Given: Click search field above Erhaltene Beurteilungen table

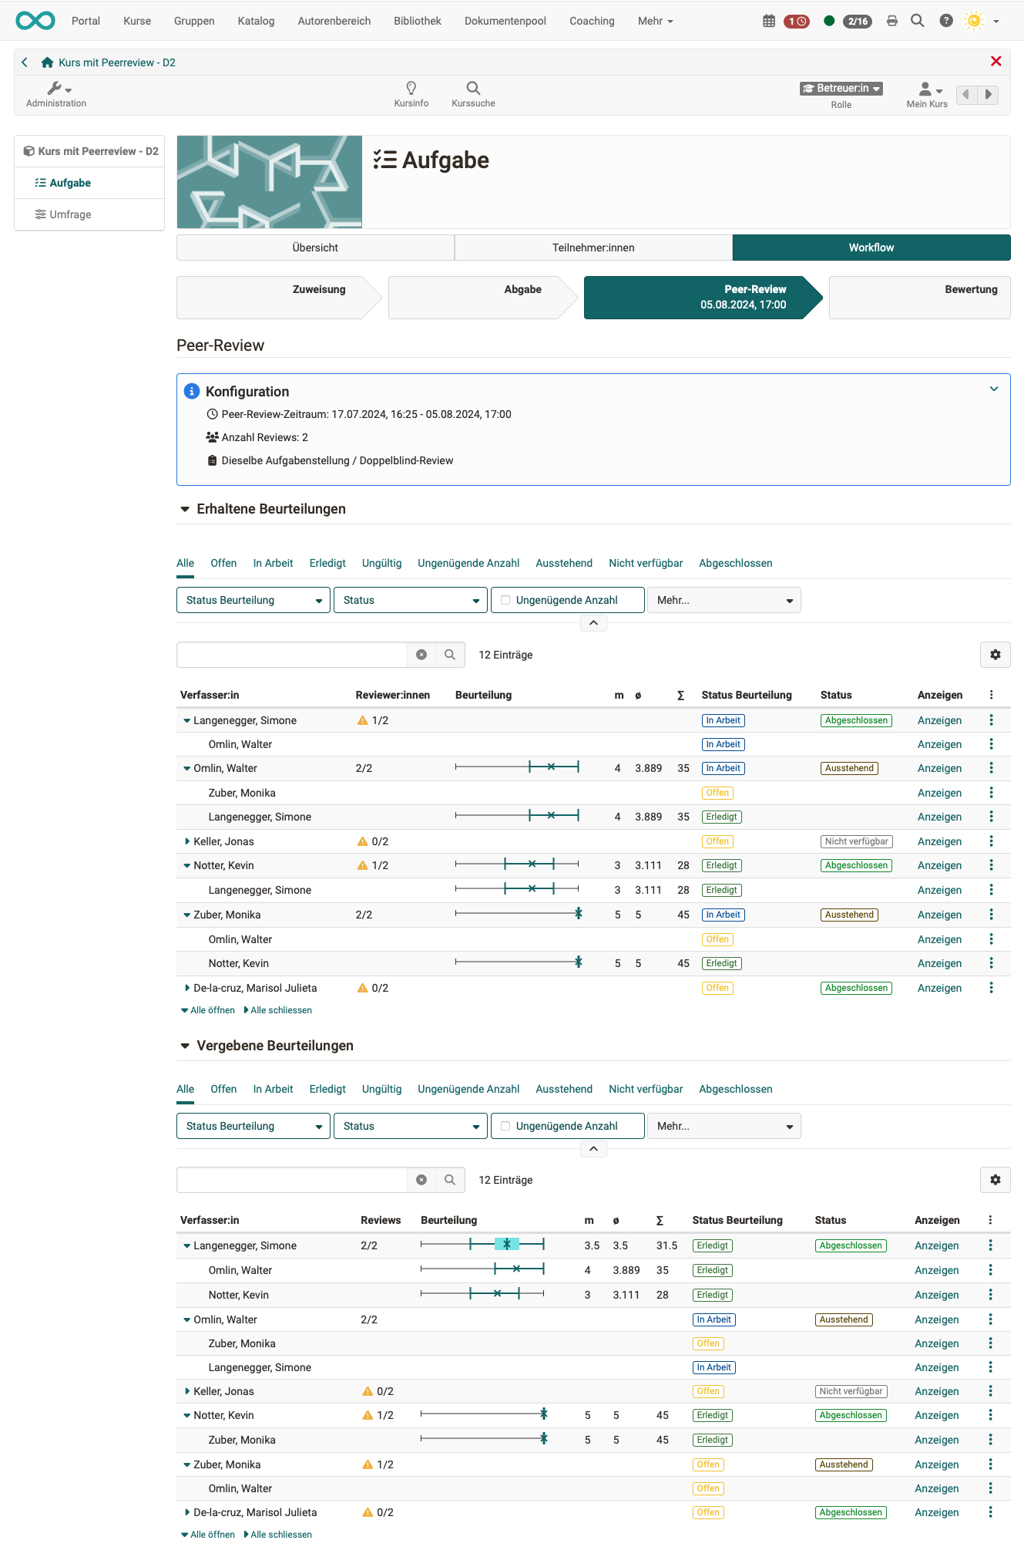Looking at the screenshot, I should pos(291,655).
